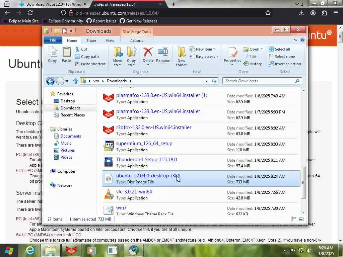This screenshot has height=257, width=343.
Task: Open the Properties ribbon button
Action: click(x=232, y=56)
